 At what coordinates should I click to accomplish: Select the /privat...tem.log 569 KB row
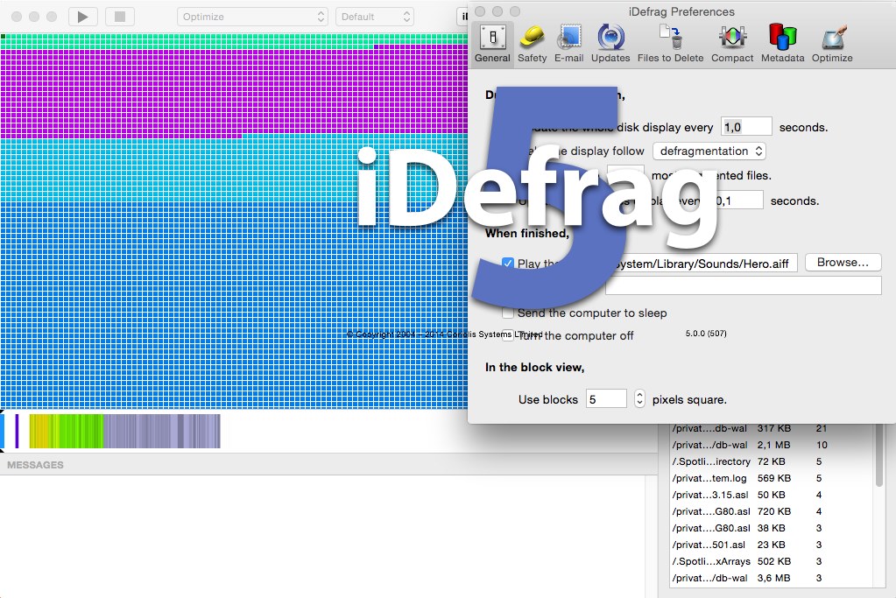(772, 478)
